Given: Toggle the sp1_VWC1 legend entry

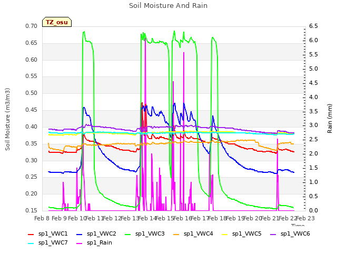Looking at the screenshot, I should 48,234.
